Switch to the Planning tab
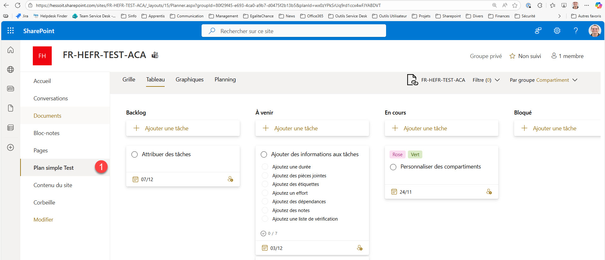Image resolution: width=605 pixels, height=260 pixels. pyautogui.click(x=225, y=80)
